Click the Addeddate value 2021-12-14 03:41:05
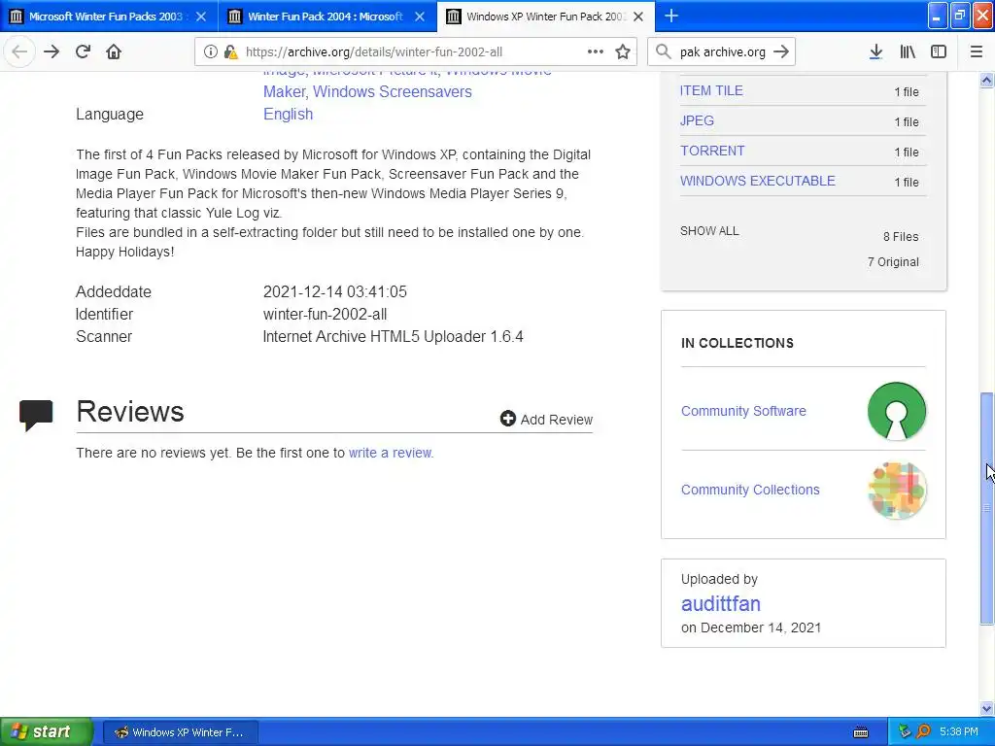This screenshot has width=995, height=746. click(x=334, y=291)
